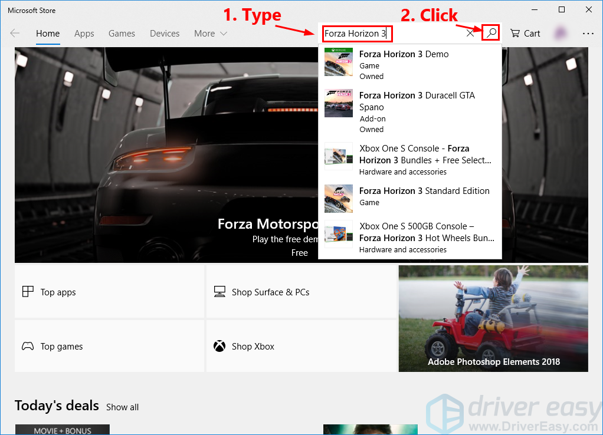Click Show all next to Today's deals
This screenshot has height=435, width=603.
tap(122, 407)
